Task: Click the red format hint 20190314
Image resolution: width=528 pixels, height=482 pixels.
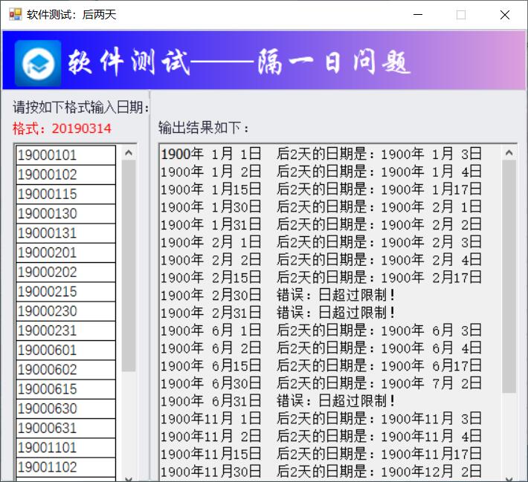Action: (x=62, y=128)
